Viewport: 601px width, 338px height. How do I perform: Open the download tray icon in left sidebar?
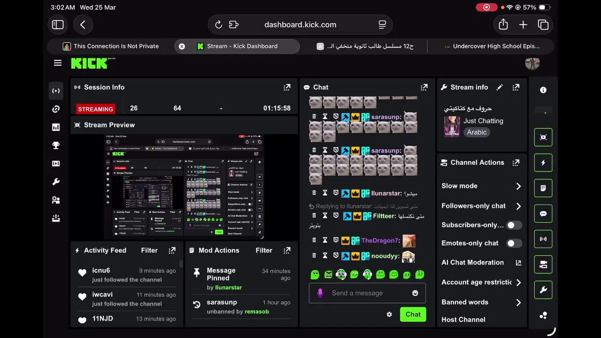point(56,218)
